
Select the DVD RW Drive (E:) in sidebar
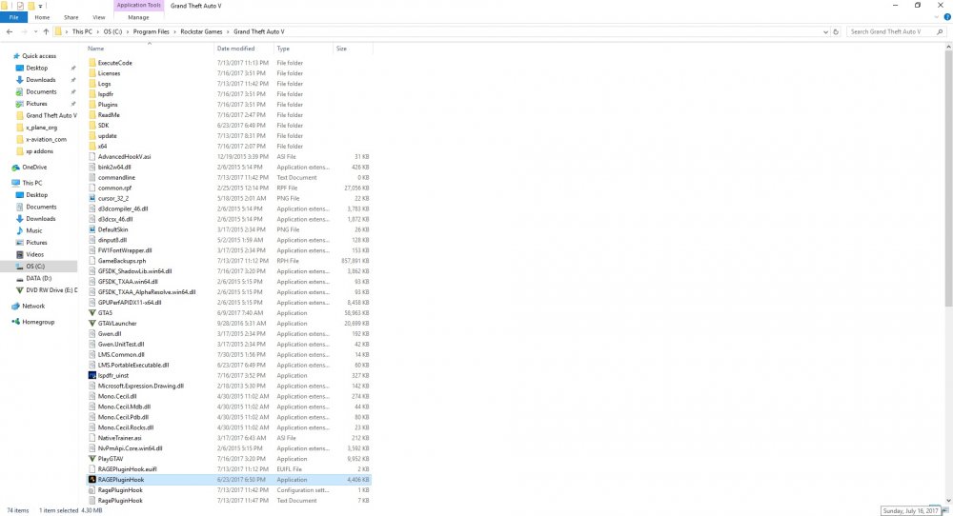pos(51,290)
